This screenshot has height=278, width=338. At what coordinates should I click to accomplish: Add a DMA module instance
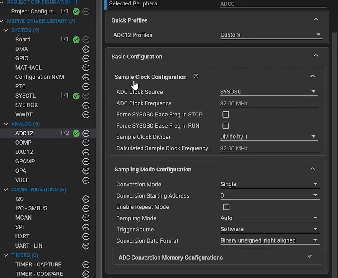click(86, 49)
